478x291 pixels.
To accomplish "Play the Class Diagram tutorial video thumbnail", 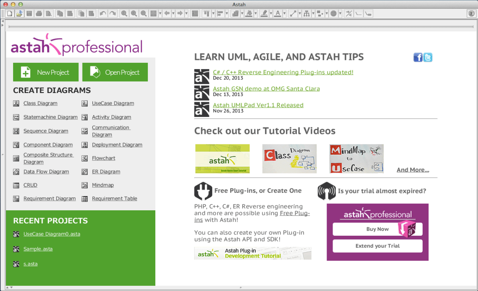I will click(289, 158).
